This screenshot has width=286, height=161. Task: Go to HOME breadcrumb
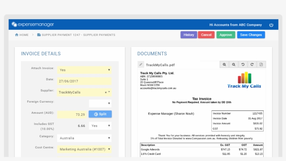24,35
